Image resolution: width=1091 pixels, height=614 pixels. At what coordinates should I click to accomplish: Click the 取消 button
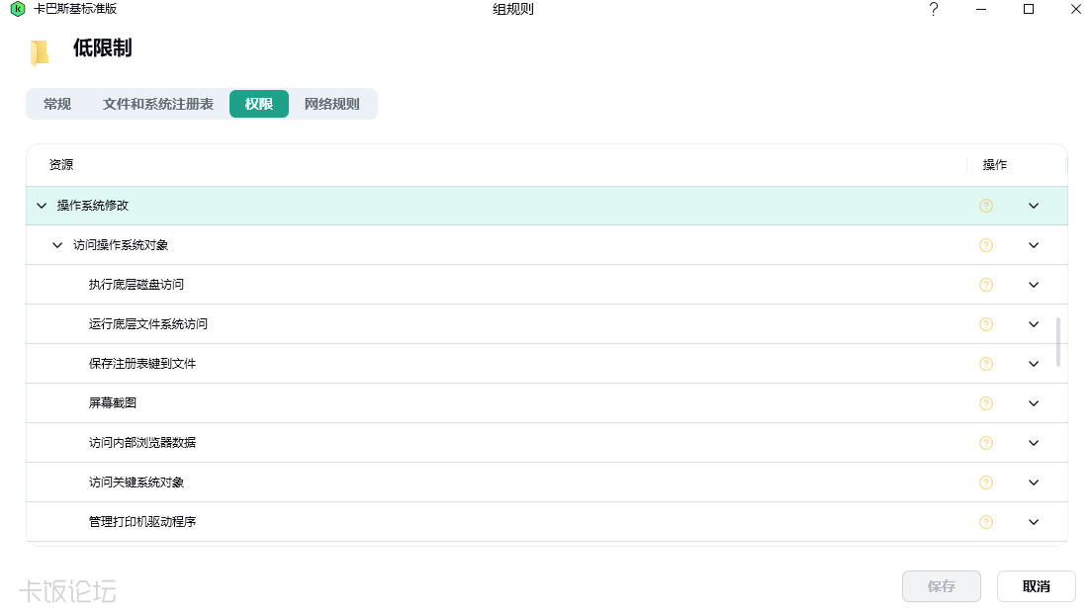point(1036,587)
